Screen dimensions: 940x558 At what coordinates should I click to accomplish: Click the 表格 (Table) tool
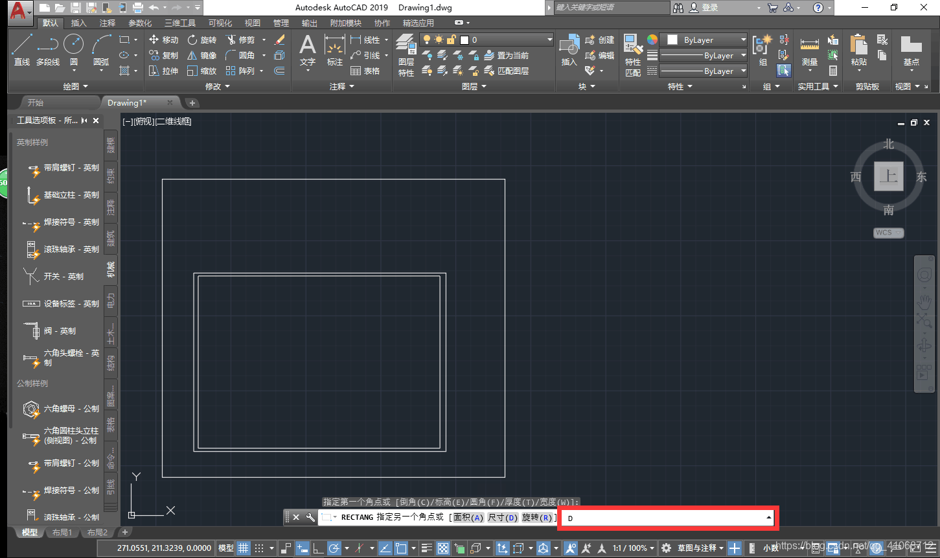[x=365, y=71]
